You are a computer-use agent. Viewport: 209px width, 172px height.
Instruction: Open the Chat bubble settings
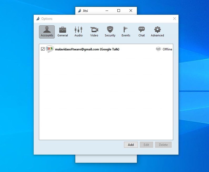pos(142,32)
